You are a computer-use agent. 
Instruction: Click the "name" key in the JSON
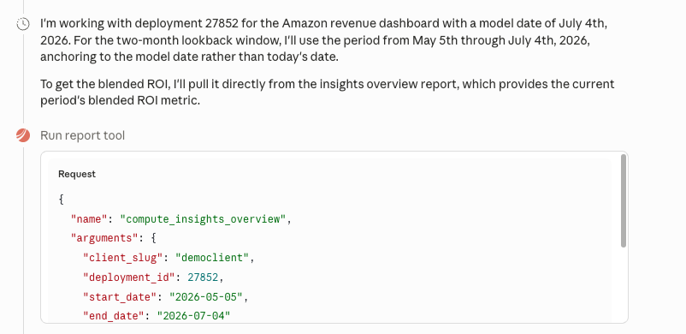(89, 218)
